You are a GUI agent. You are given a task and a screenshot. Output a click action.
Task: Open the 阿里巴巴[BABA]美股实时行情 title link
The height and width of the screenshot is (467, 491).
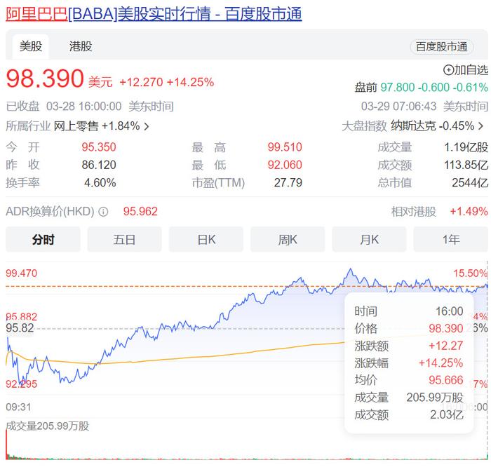tap(154, 14)
